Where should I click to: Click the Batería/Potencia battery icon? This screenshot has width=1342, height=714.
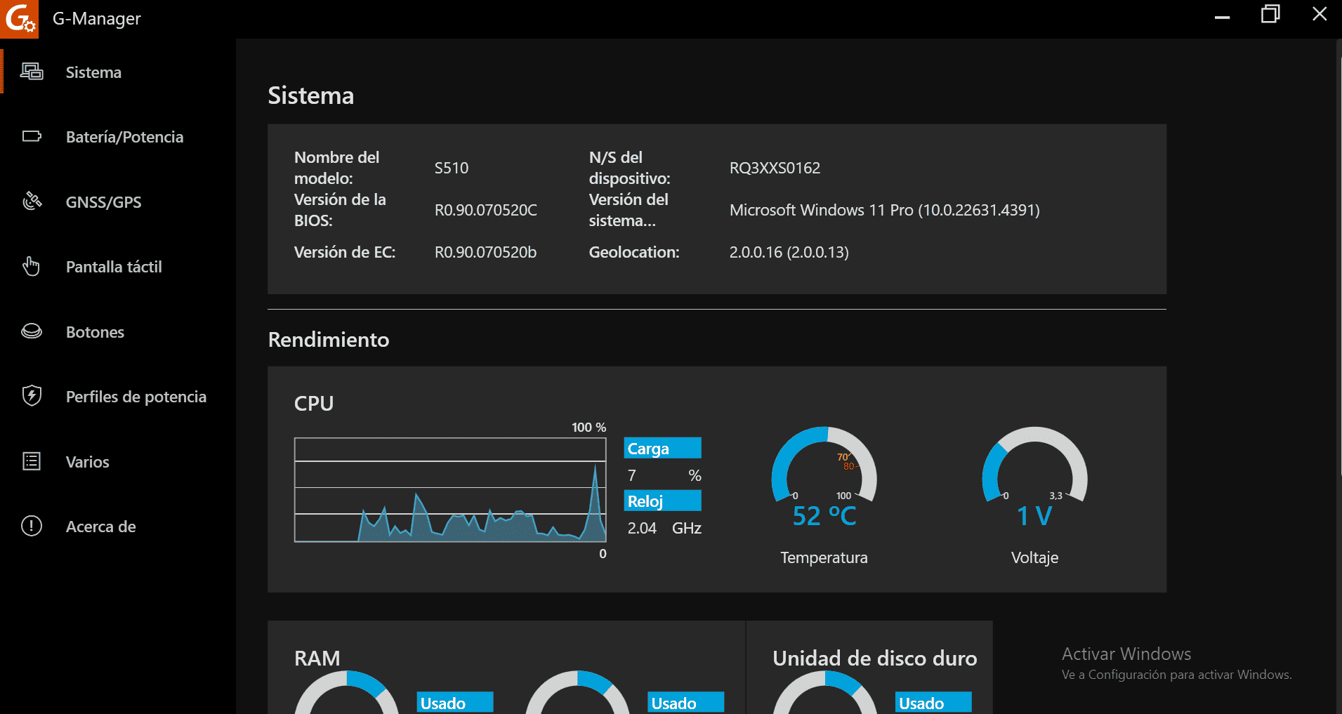click(32, 136)
